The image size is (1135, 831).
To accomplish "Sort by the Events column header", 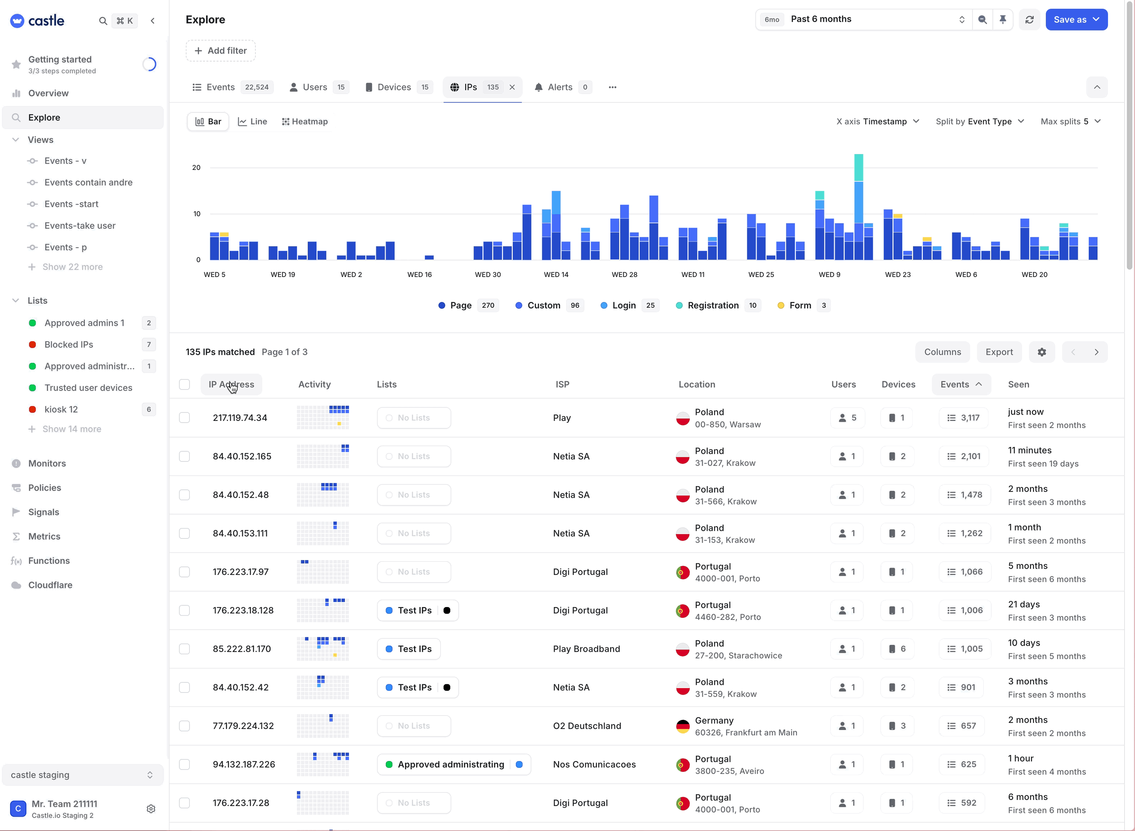I will (961, 384).
